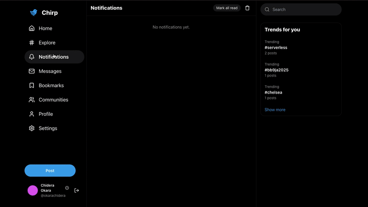Click the trash icon to delete notifications

[x=247, y=8]
